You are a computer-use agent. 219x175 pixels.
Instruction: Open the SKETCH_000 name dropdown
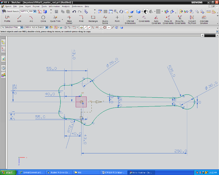coord(35,11)
